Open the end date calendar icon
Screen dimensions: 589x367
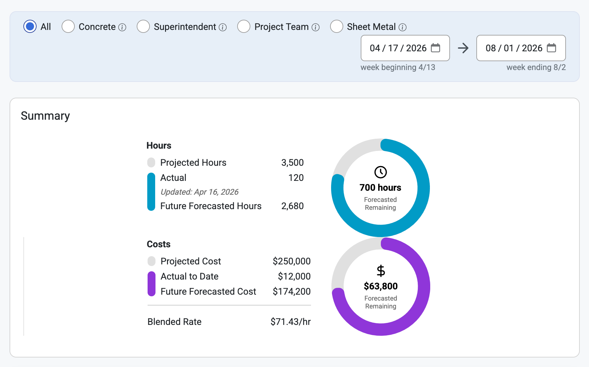551,48
